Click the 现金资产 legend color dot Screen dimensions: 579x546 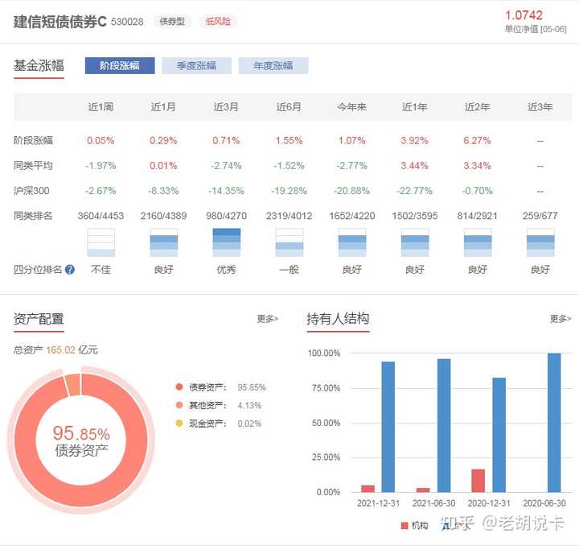click(179, 424)
